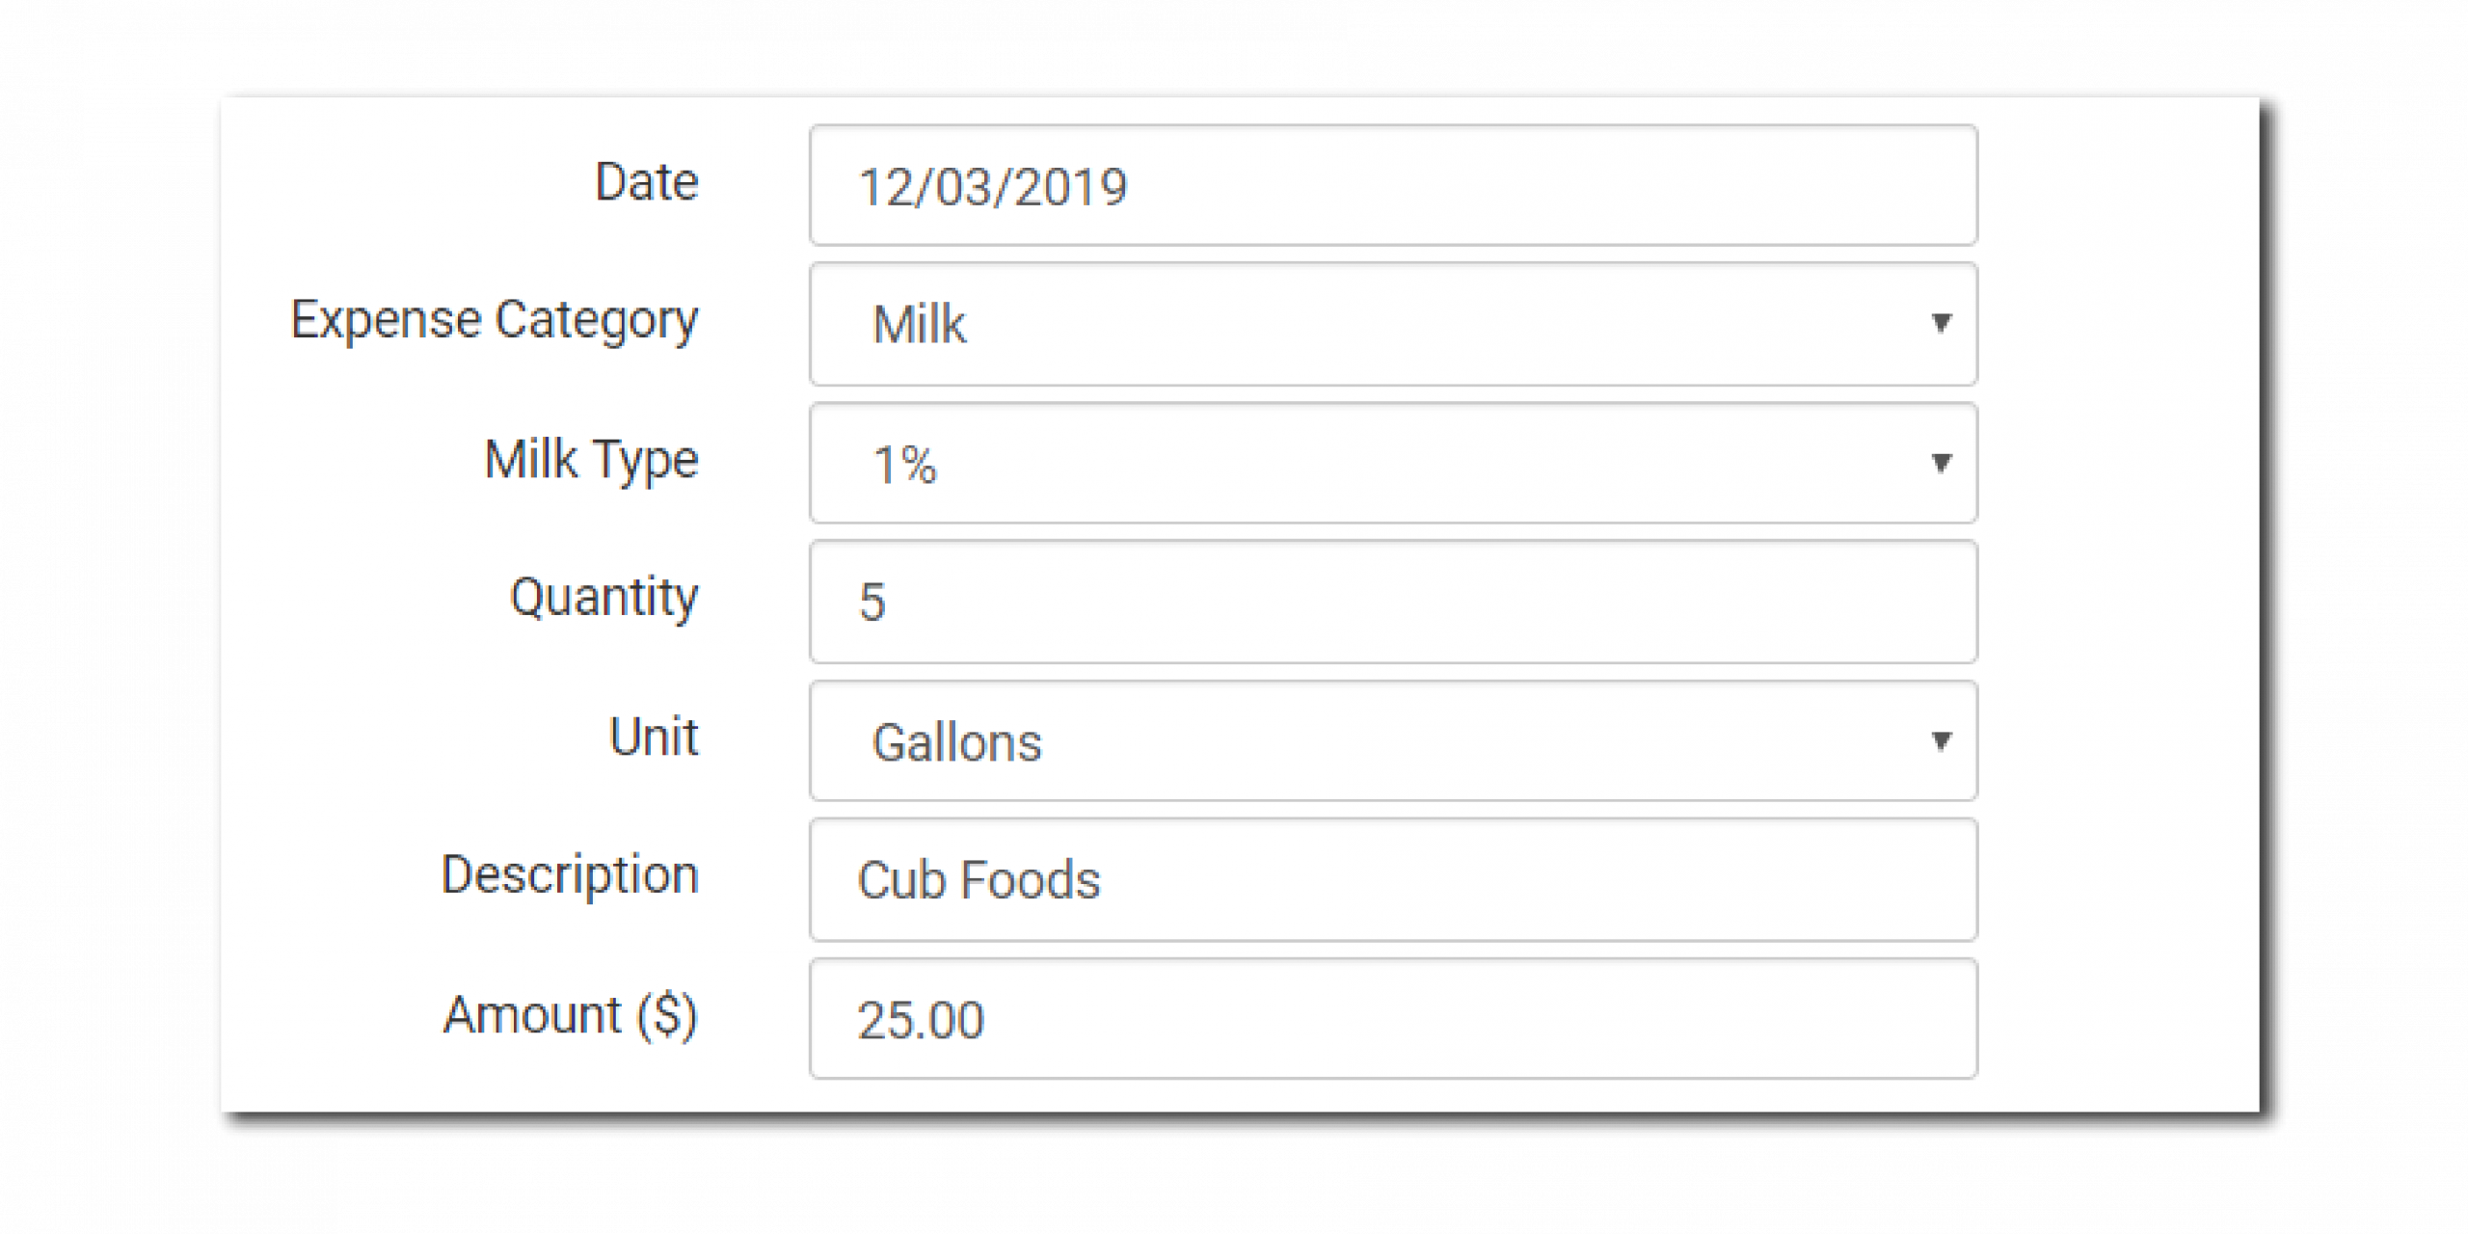2468x1234 pixels.
Task: Click the Date label
Action: point(646,182)
